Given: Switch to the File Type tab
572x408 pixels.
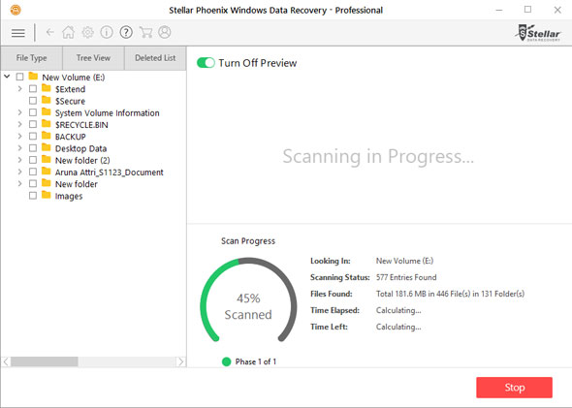Looking at the screenshot, I should pyautogui.click(x=31, y=58).
